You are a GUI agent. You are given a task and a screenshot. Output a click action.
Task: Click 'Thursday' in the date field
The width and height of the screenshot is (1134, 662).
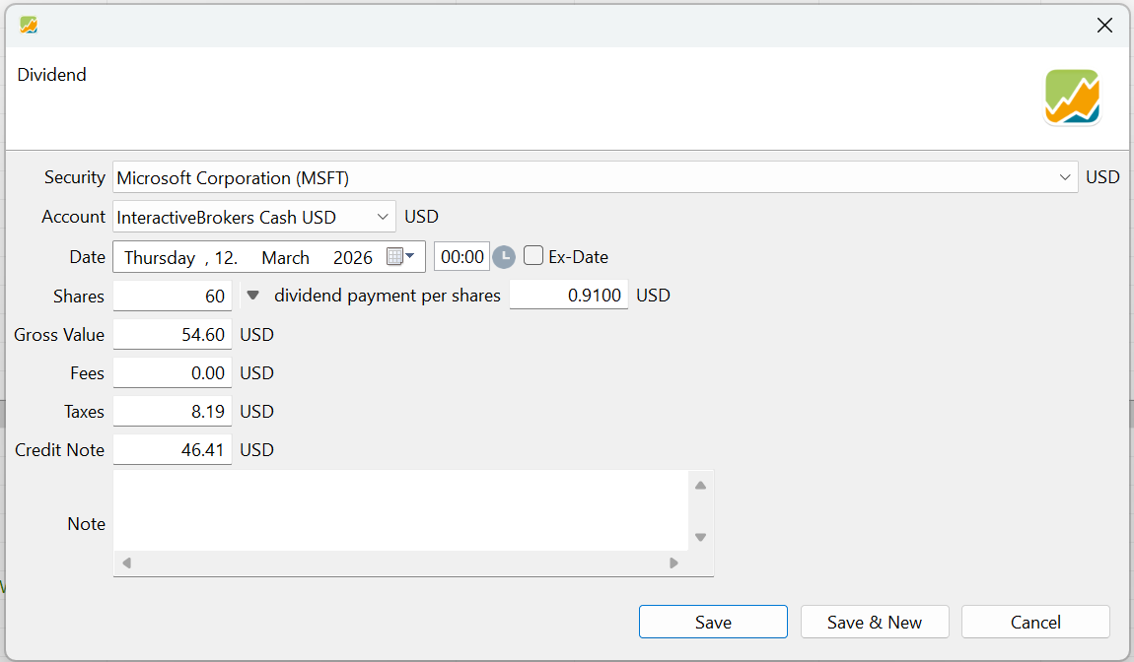[x=160, y=258]
